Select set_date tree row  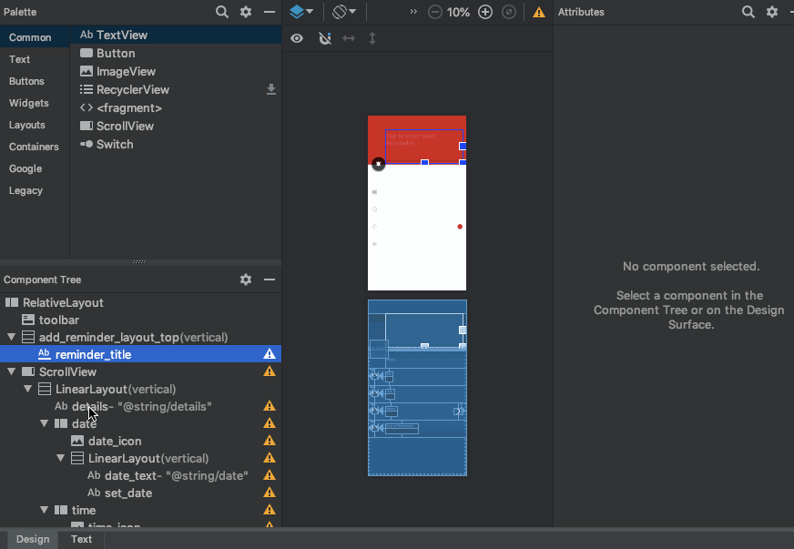pyautogui.click(x=140, y=493)
